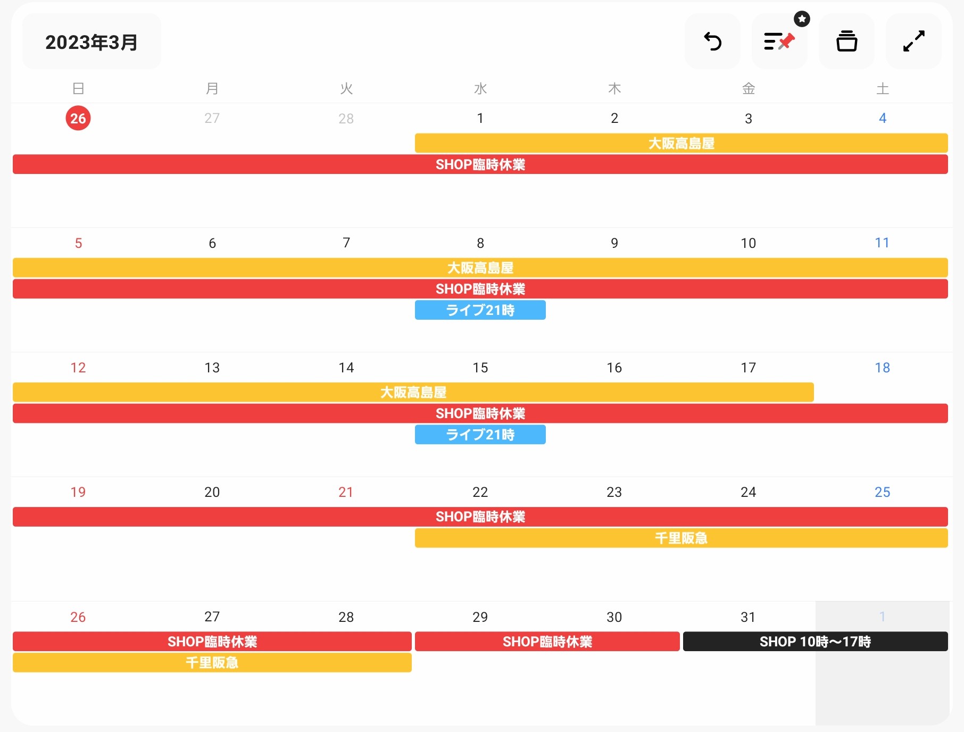Select date 15 on the calendar
This screenshot has width=964, height=732.
(x=480, y=368)
